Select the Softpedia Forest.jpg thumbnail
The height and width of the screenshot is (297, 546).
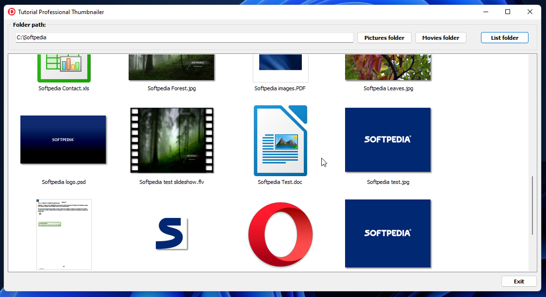pyautogui.click(x=171, y=67)
